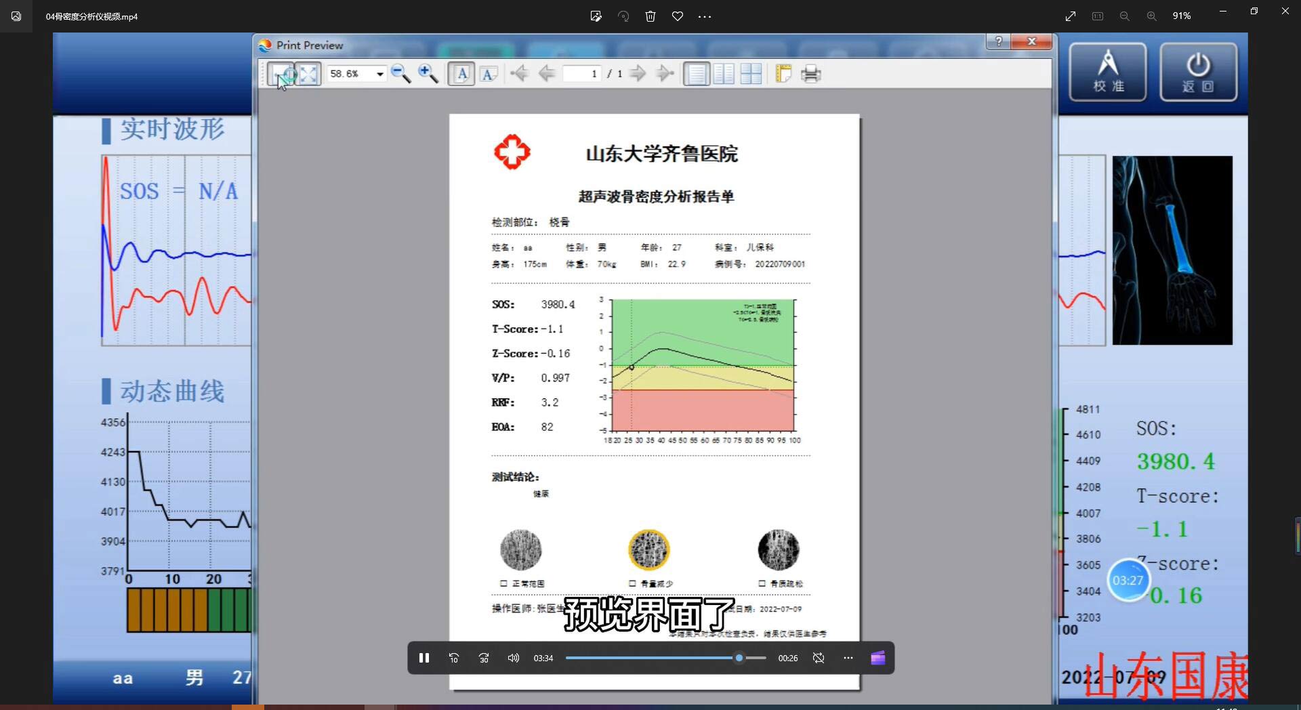Click the actual size 1:1 icon
The width and height of the screenshot is (1301, 710).
tap(1098, 16)
